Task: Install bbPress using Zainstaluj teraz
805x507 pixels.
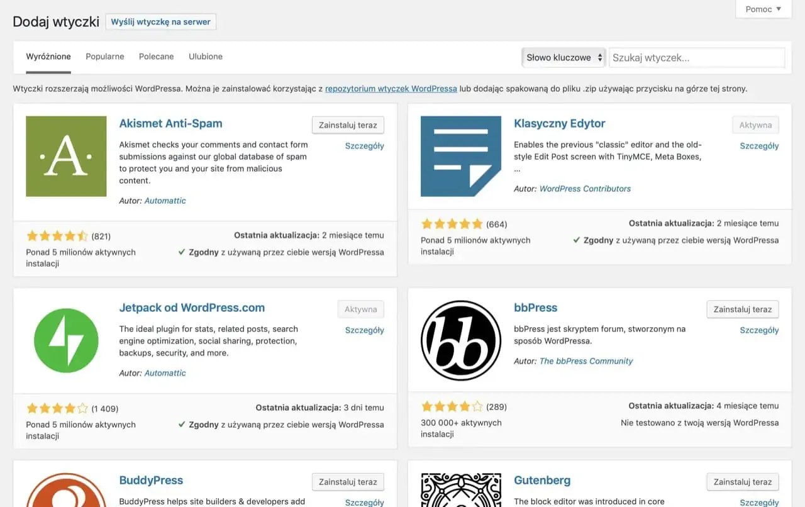Action: [x=742, y=309]
